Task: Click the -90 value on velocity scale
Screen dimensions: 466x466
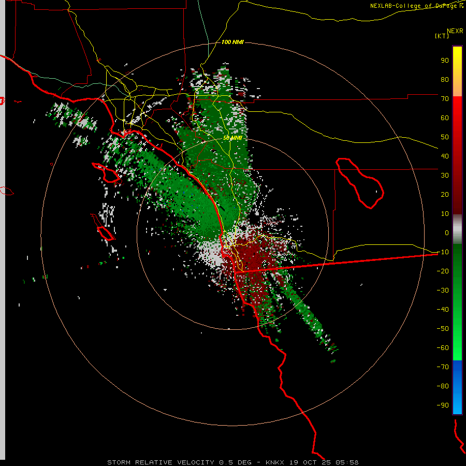Action: [x=443, y=405]
